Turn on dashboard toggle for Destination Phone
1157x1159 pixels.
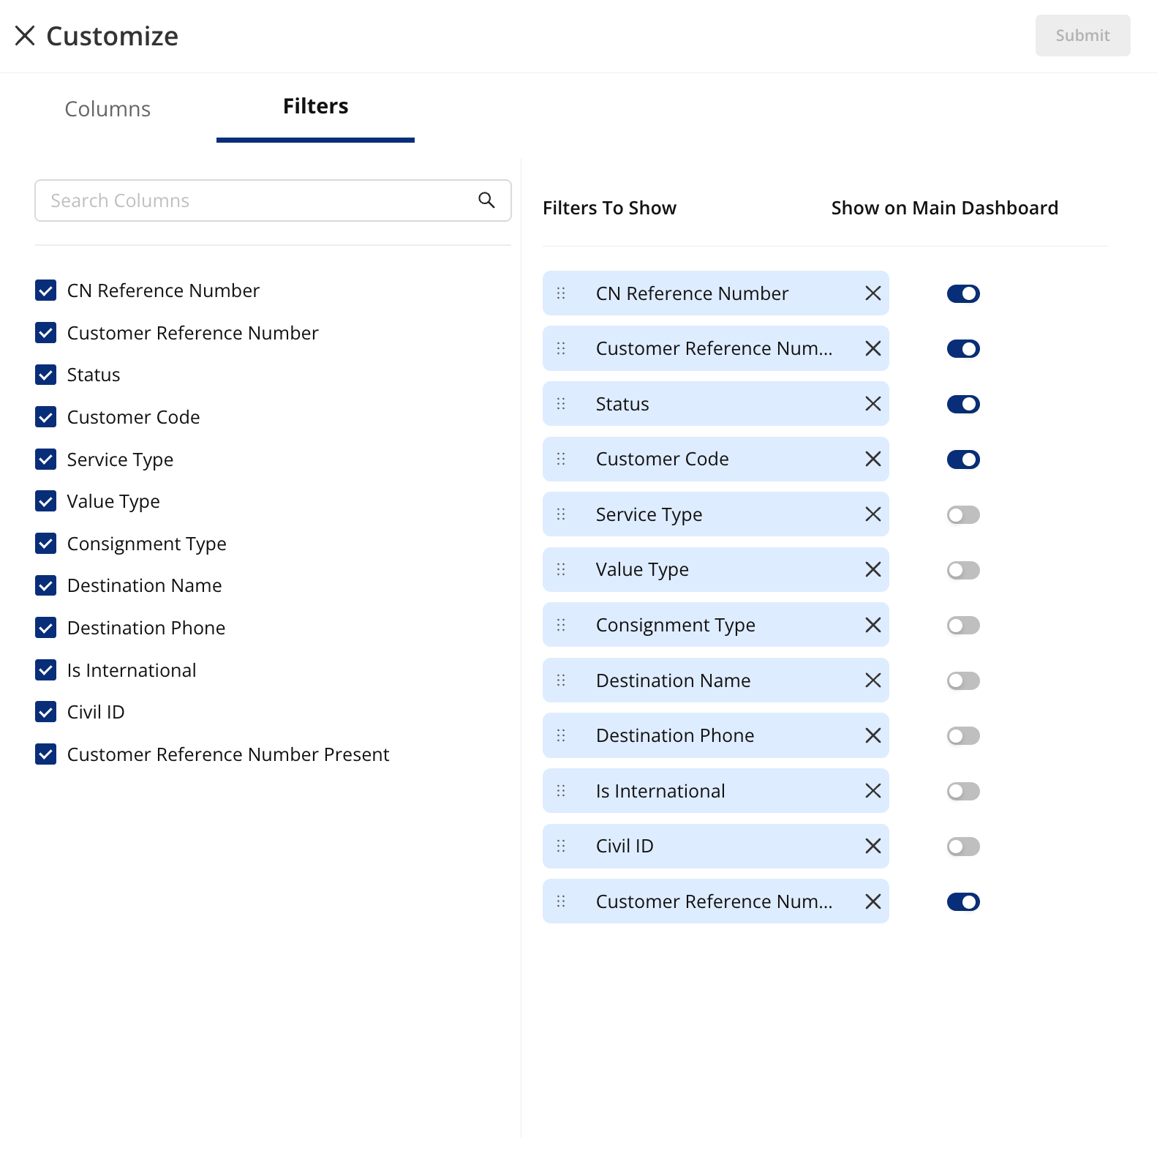click(962, 736)
